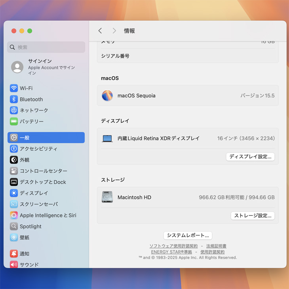The width and height of the screenshot is (289, 289).
Task: Open ENERGY STAR®準拠 link
Action: 171,252
